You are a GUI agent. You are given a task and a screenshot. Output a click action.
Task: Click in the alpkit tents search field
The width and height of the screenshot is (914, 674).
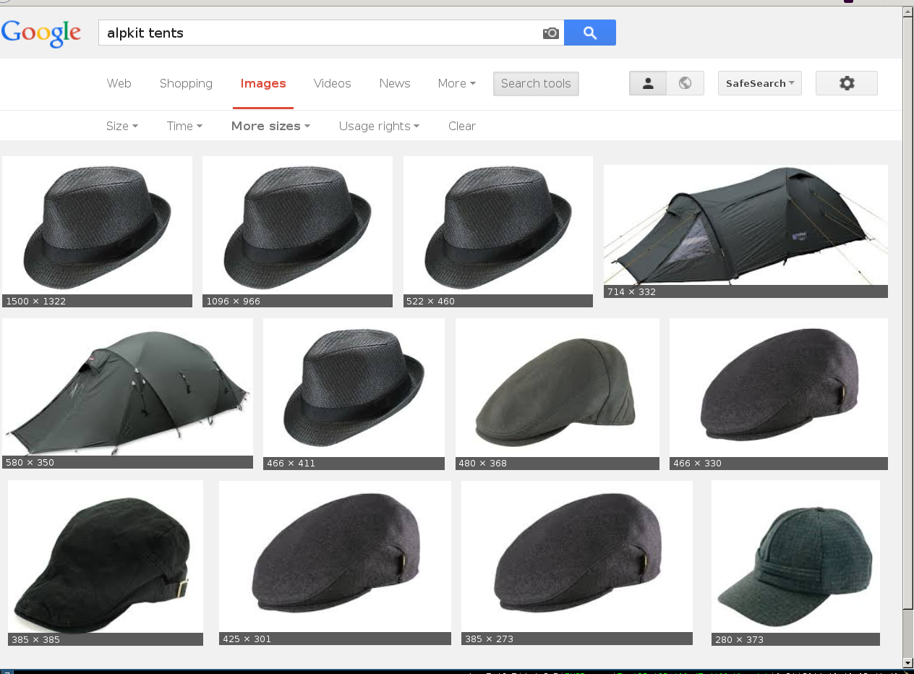coord(318,33)
